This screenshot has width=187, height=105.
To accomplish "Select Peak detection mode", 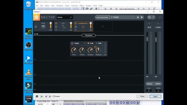I will [x=90, y=43].
